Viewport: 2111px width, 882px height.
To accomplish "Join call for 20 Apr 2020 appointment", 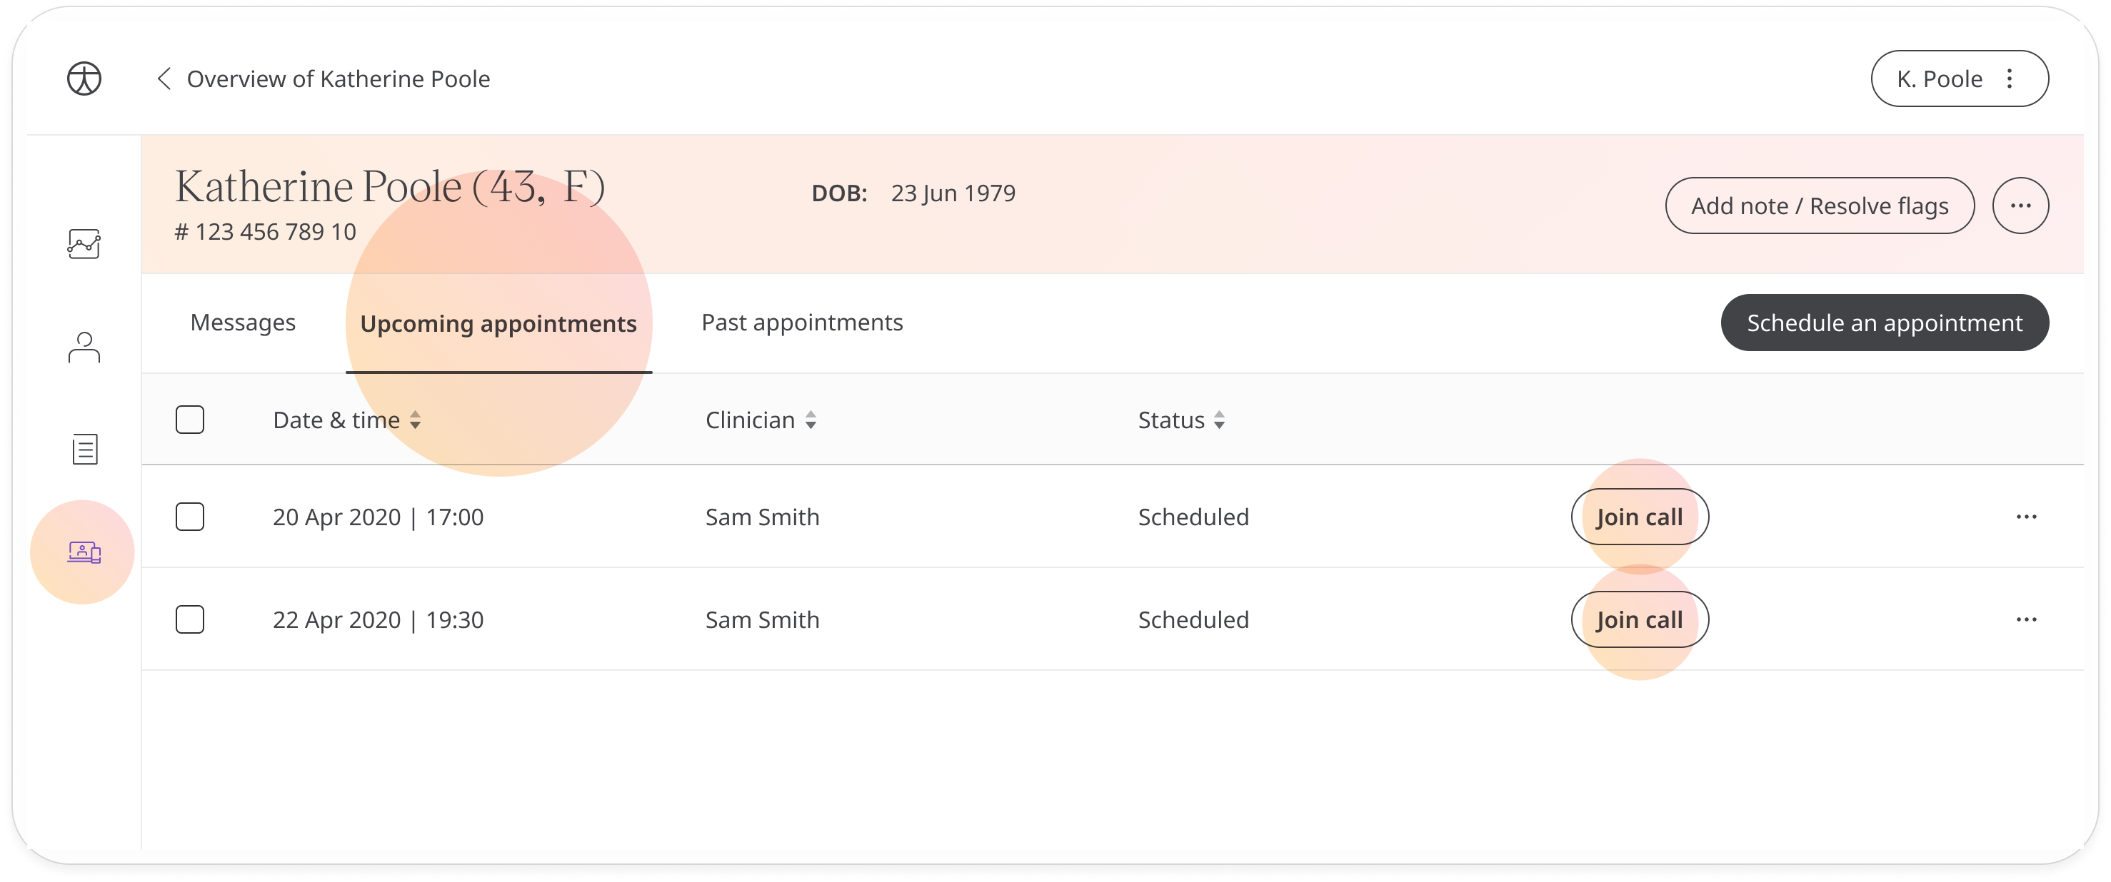I will coord(1640,517).
